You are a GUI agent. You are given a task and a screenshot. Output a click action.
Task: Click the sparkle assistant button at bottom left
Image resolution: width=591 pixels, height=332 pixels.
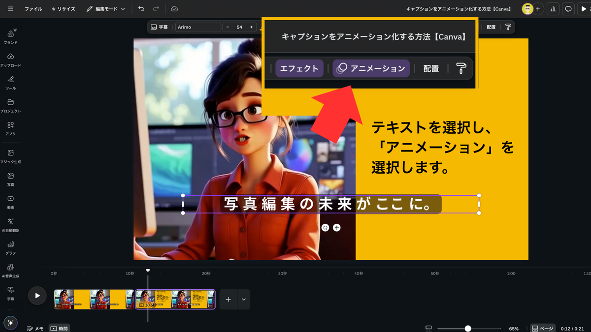coord(11,323)
